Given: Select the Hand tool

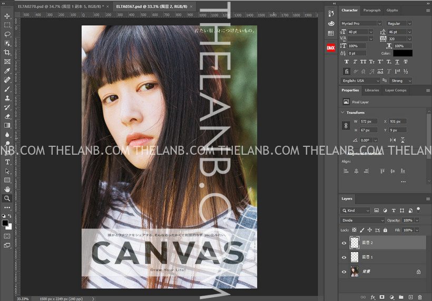Looking at the screenshot, I should point(7,189).
